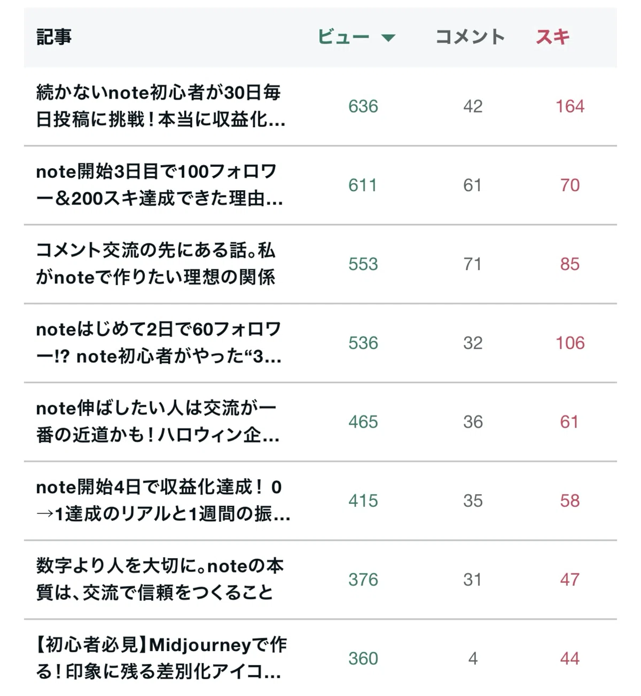Image resolution: width=641 pixels, height=696 pixels.
Task: Click the sort arrow next to ビュー
Action: click(x=388, y=38)
